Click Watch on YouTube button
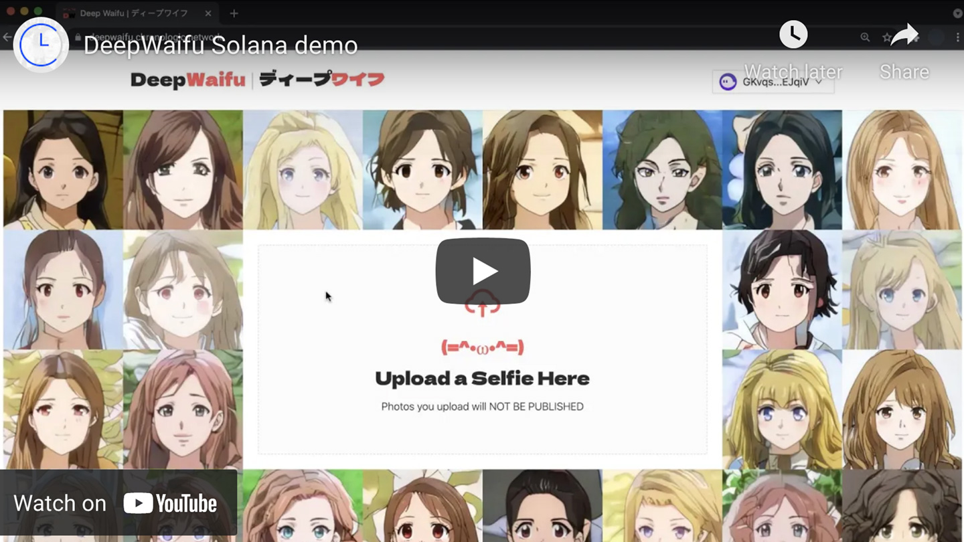This screenshot has width=964, height=542. (118, 503)
